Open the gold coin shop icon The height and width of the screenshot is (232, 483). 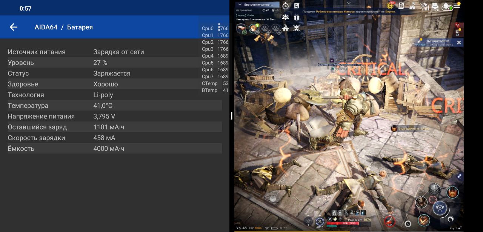coord(391,6)
